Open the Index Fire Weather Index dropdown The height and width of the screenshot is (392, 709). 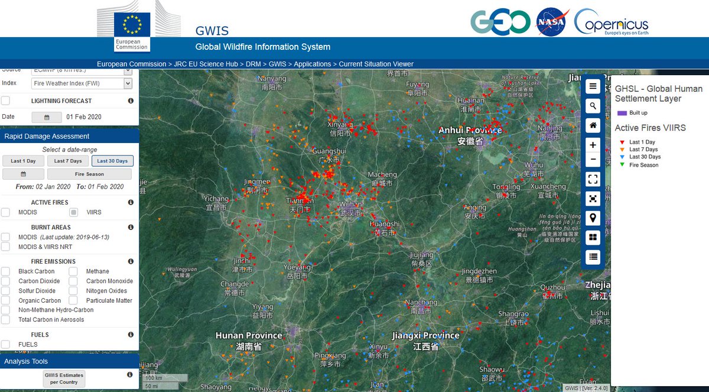coord(82,83)
